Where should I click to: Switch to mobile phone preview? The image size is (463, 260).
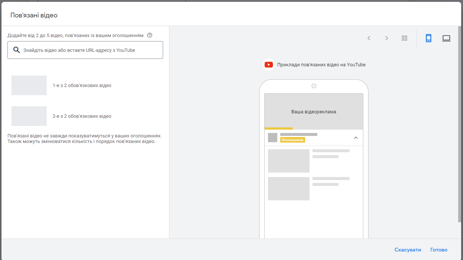click(x=429, y=38)
